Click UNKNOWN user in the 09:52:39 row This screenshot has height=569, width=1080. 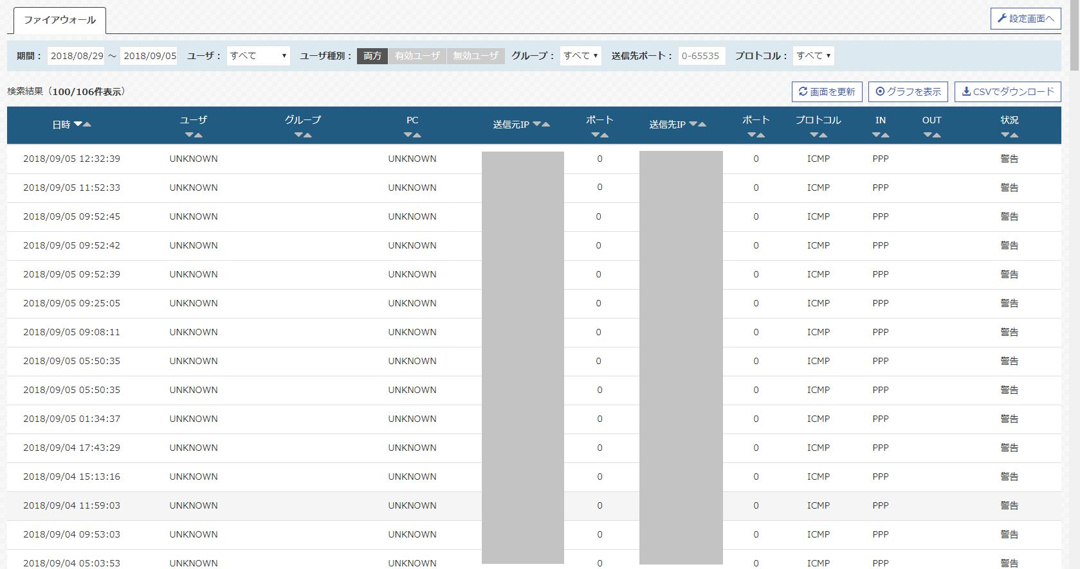click(194, 274)
